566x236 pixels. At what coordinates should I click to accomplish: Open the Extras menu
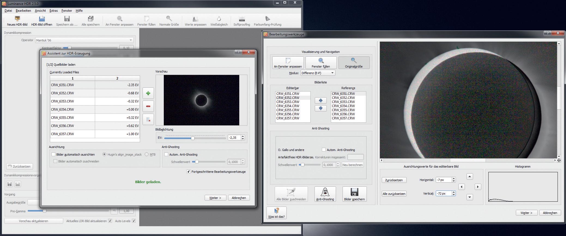53,11
